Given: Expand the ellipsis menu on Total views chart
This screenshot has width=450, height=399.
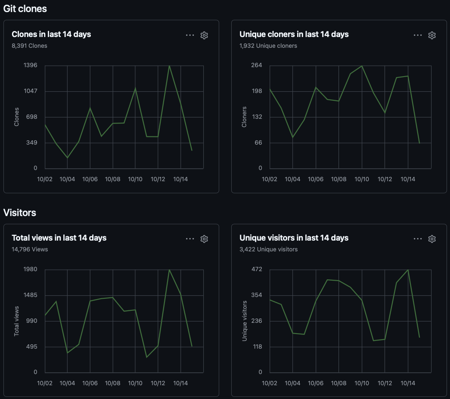Looking at the screenshot, I should pyautogui.click(x=190, y=239).
